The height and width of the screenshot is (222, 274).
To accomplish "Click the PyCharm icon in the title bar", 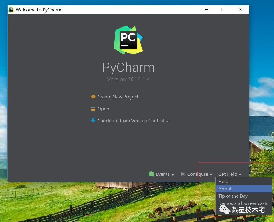I will pyautogui.click(x=11, y=10).
